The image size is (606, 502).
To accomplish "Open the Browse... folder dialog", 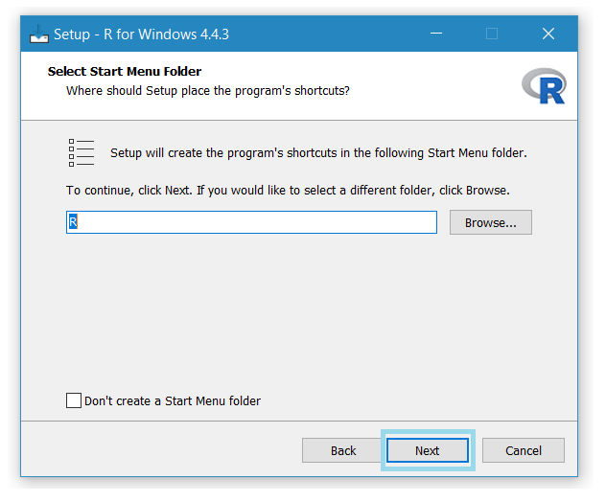I will (x=490, y=222).
